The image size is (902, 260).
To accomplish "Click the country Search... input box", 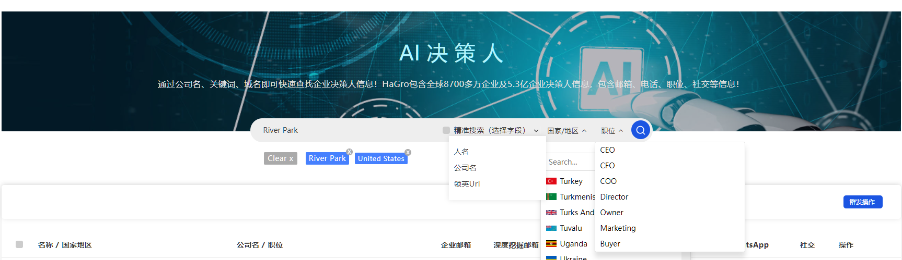I will (x=569, y=162).
